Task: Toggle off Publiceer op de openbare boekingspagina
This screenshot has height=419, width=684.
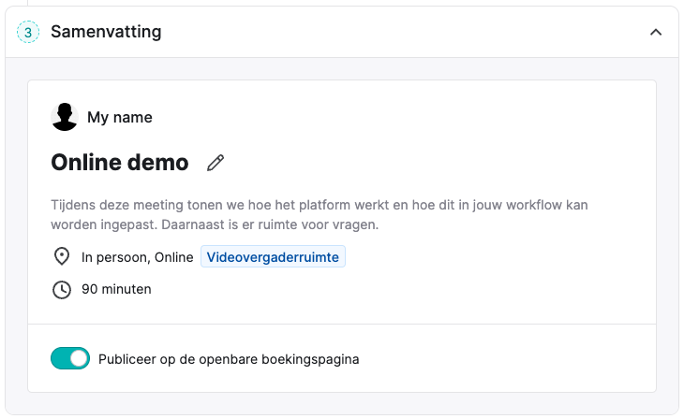Action: pyautogui.click(x=70, y=358)
